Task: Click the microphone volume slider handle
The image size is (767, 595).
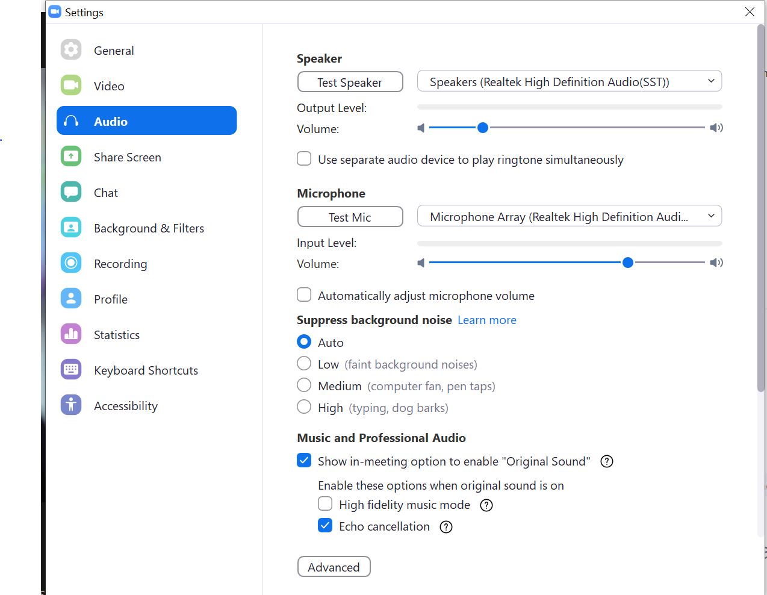Action: point(627,263)
